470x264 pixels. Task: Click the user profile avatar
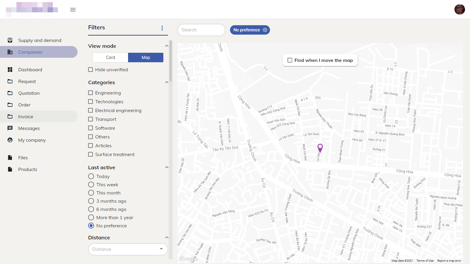(459, 9)
